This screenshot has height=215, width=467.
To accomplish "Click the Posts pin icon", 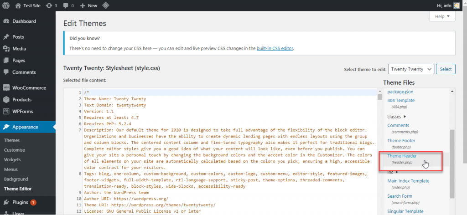I will (x=6, y=37).
